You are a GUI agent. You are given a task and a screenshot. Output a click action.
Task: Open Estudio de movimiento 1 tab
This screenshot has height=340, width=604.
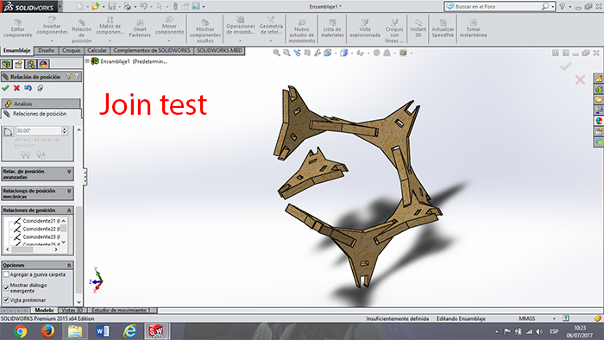[121, 310]
